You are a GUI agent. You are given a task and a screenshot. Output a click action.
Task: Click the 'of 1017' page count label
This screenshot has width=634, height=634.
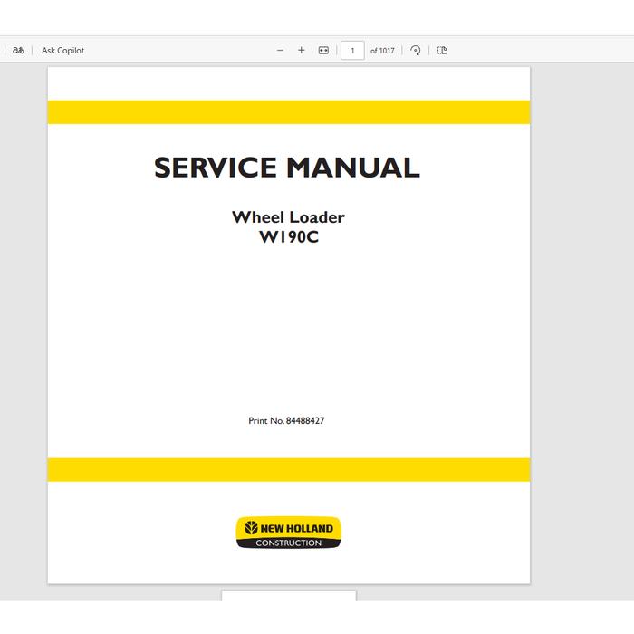pyautogui.click(x=382, y=51)
